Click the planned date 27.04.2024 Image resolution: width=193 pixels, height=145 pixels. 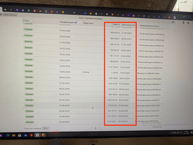pyautogui.click(x=64, y=105)
